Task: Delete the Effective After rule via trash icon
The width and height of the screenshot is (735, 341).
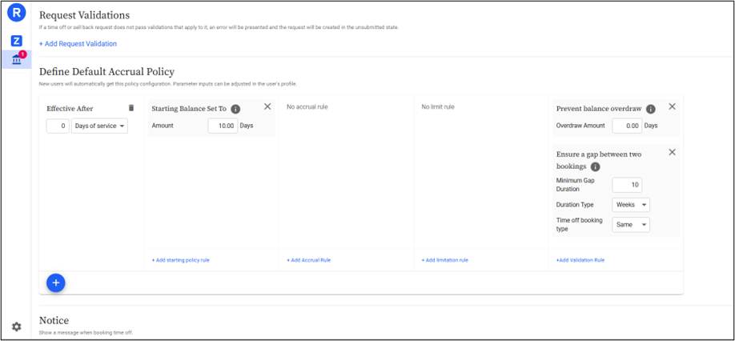Action: tap(131, 108)
